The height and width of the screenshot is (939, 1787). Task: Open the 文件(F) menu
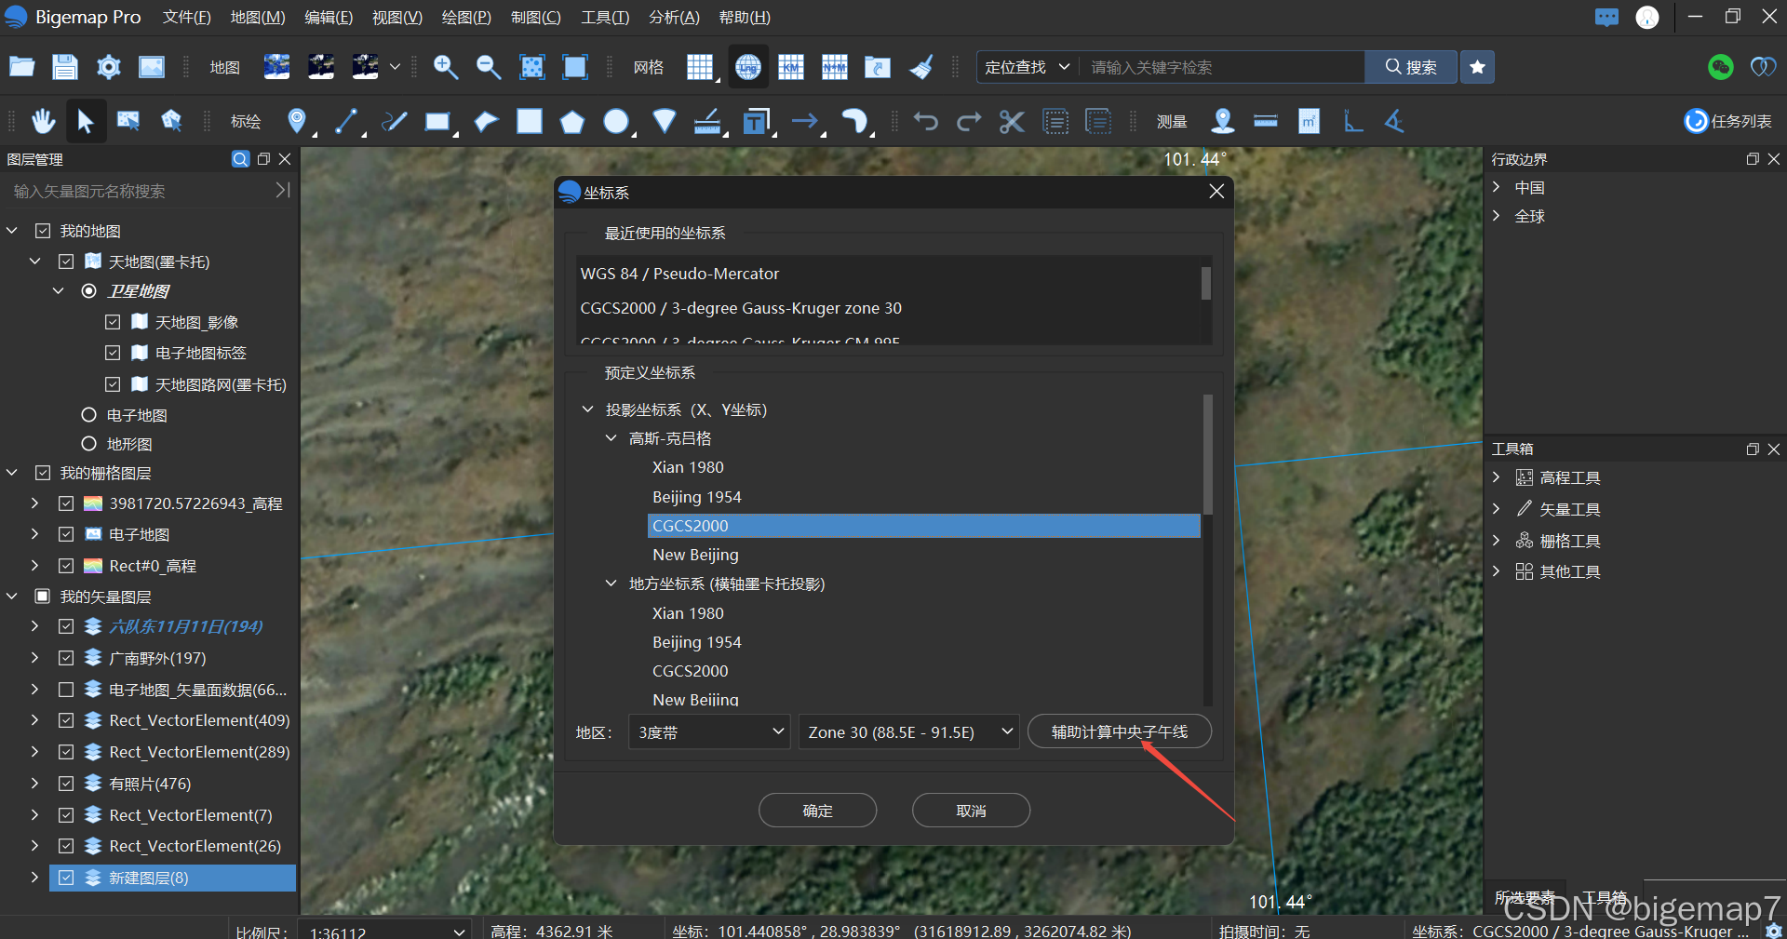tap(186, 18)
